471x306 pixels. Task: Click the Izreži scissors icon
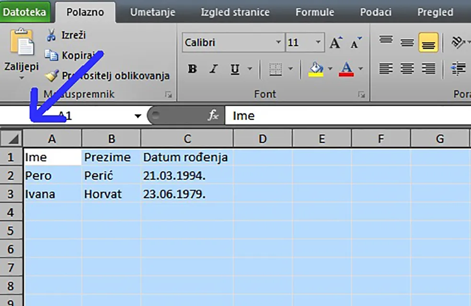pos(51,35)
